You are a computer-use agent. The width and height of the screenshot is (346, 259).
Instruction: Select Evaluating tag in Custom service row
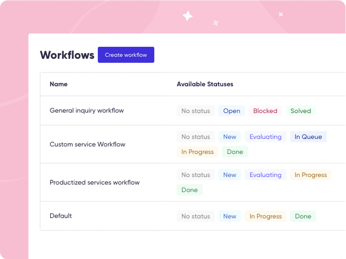point(266,137)
